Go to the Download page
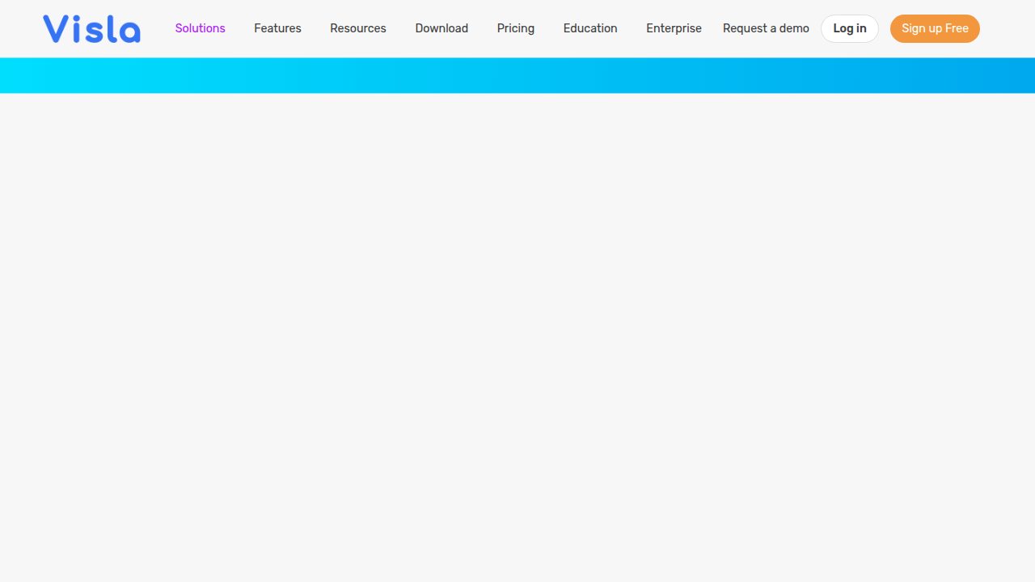Viewport: 1035px width, 582px height. 441,28
